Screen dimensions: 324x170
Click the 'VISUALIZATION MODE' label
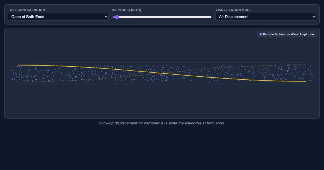234,10
